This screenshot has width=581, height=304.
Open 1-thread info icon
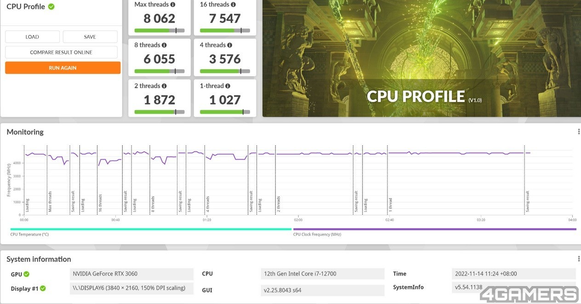pyautogui.click(x=228, y=86)
